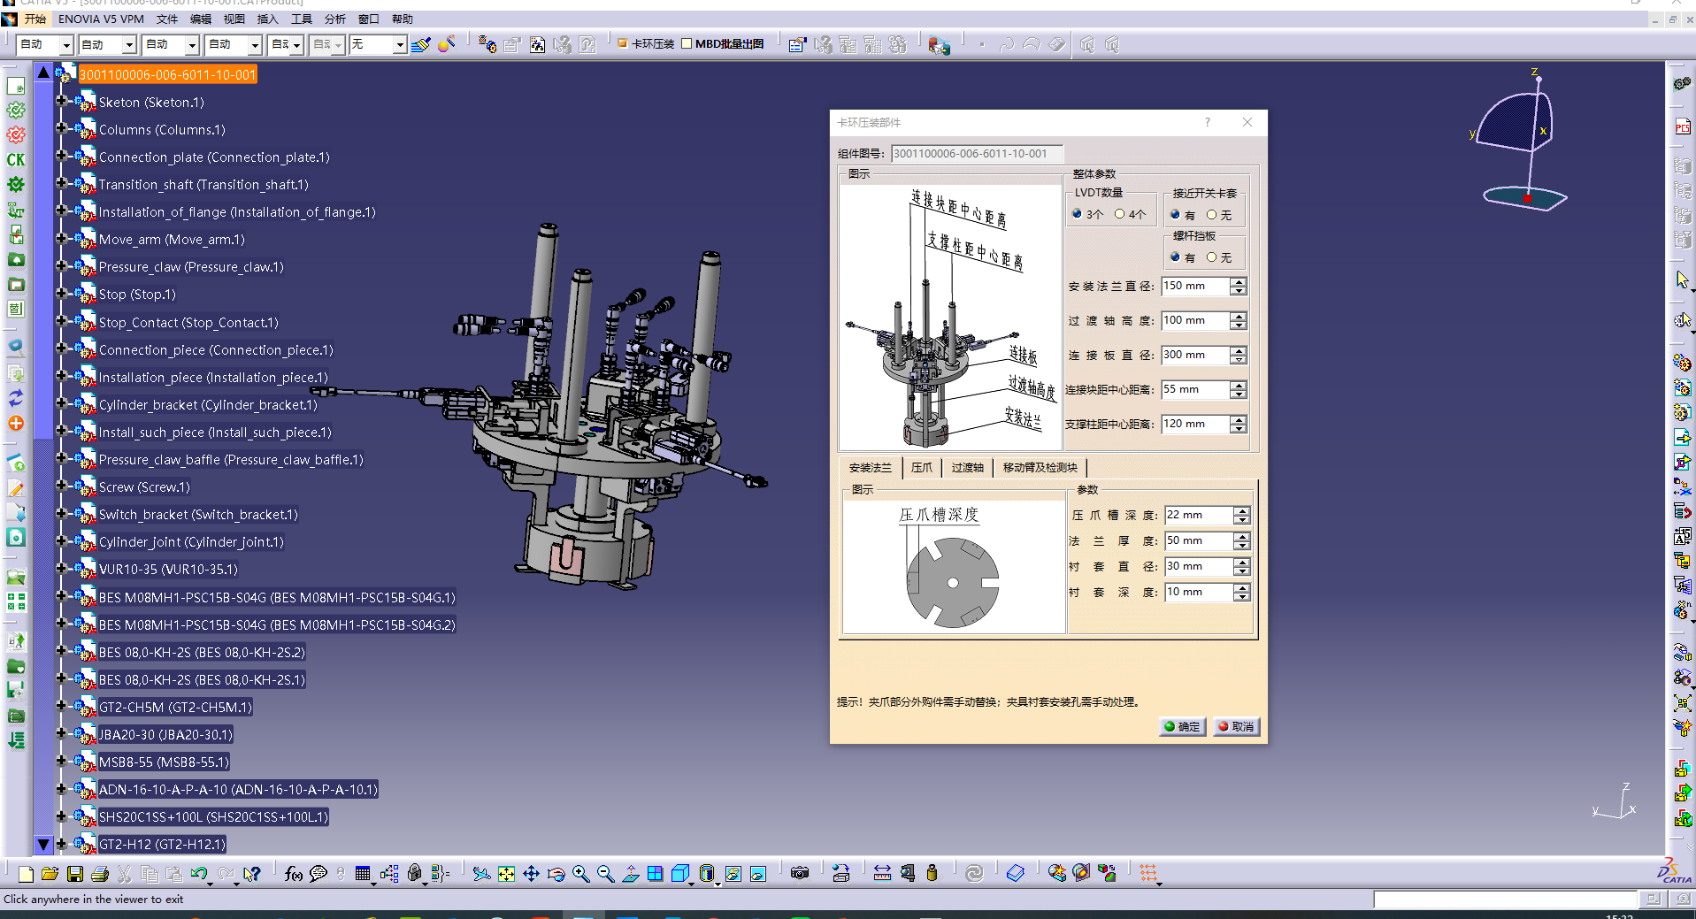Open the 文件 menu
1696x919 pixels.
coord(167,19)
